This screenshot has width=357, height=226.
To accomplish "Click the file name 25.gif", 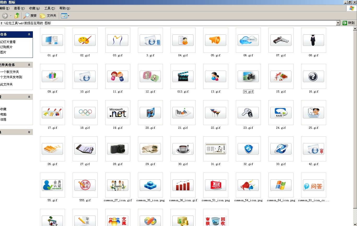I will point(314,128).
